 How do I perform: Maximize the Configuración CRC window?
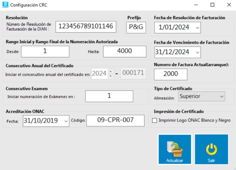click(212, 5)
